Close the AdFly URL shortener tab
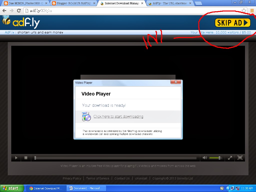Image resolution: width=256 pixels, height=192 pixels. [190, 3]
